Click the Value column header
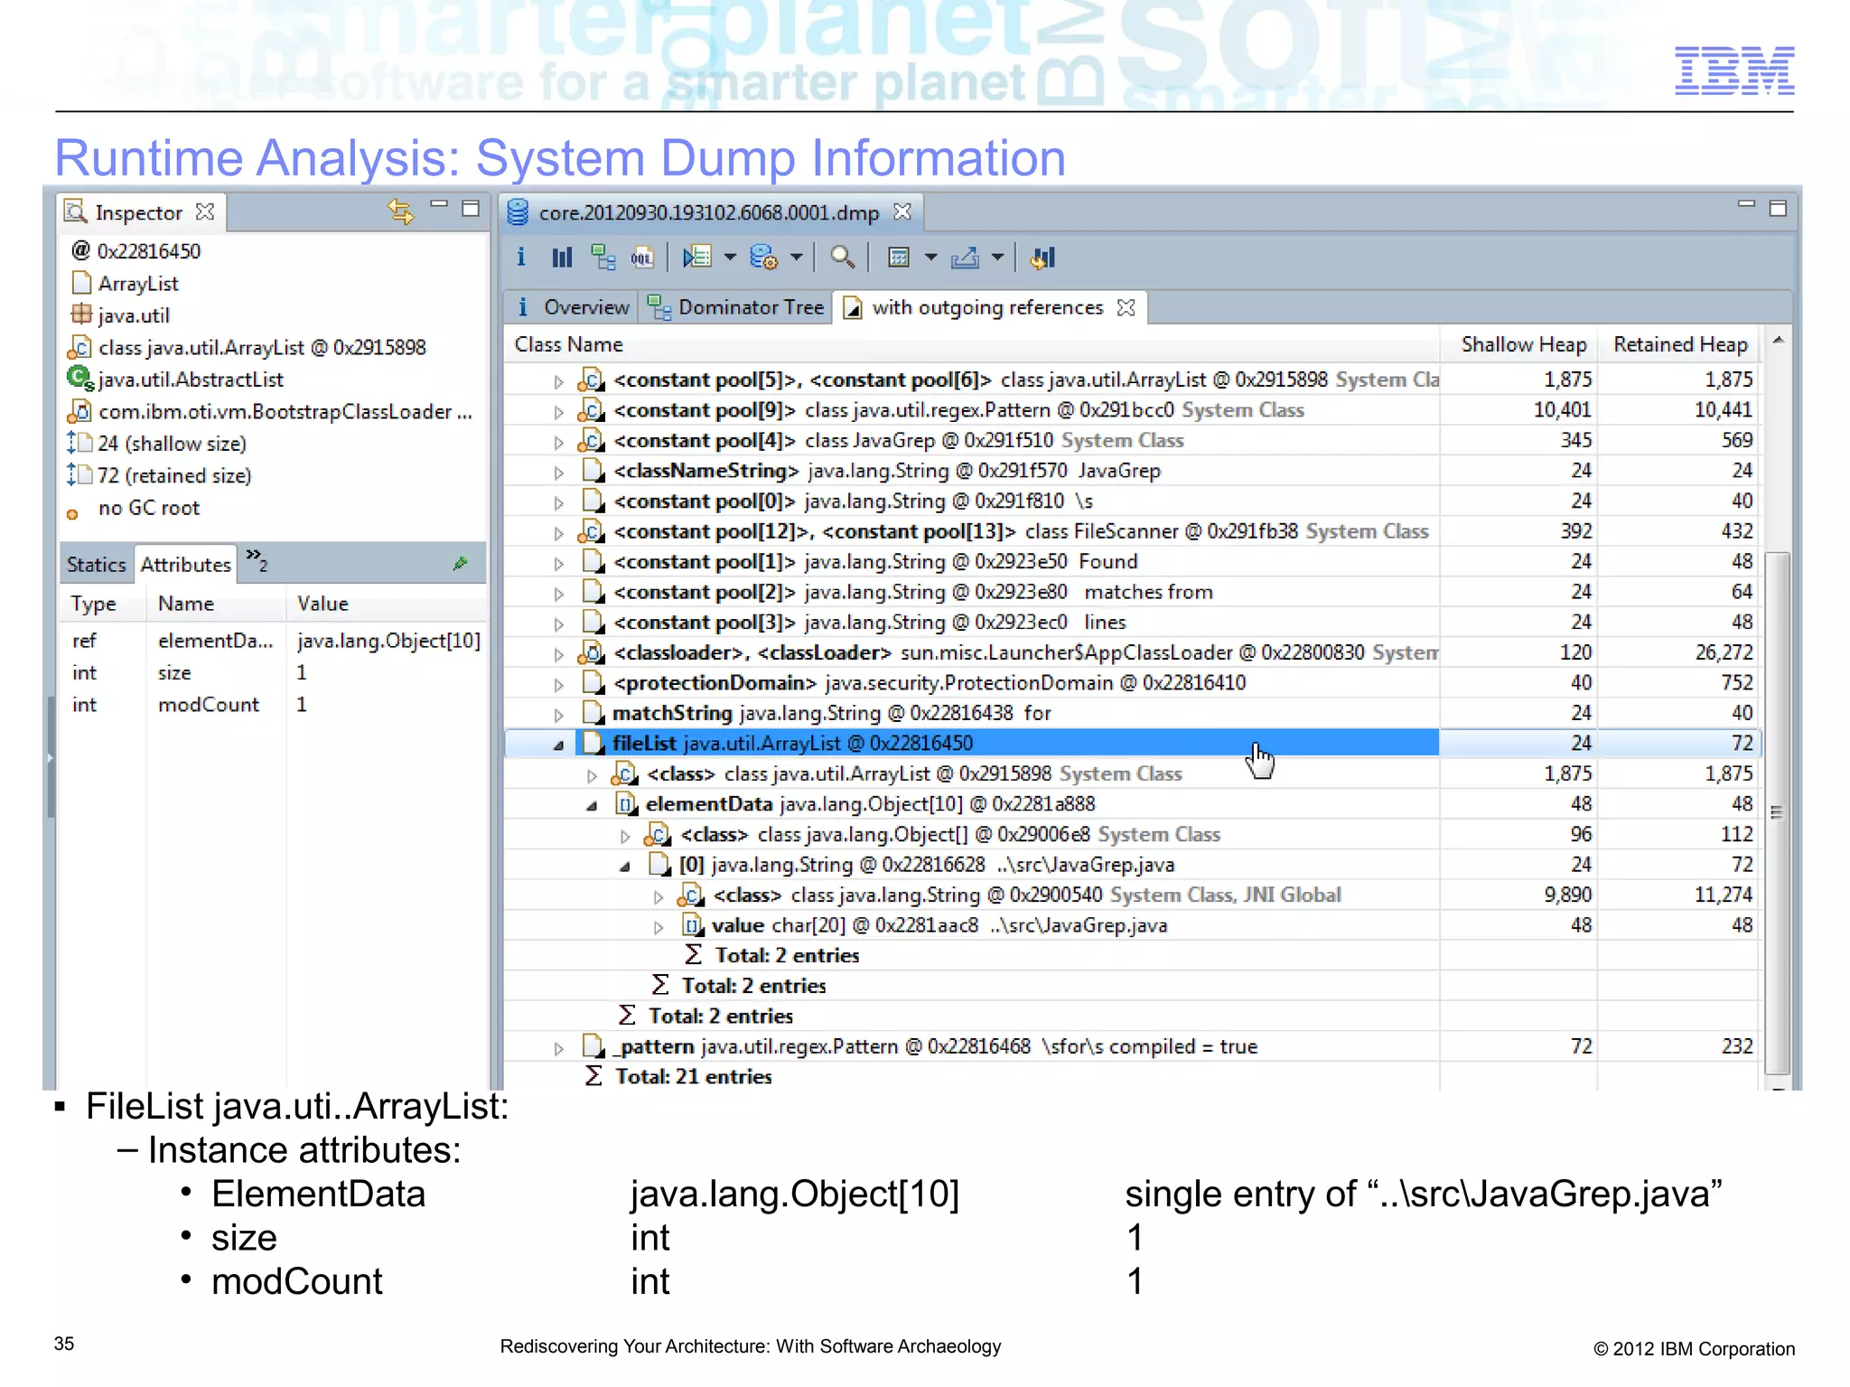 (x=387, y=604)
